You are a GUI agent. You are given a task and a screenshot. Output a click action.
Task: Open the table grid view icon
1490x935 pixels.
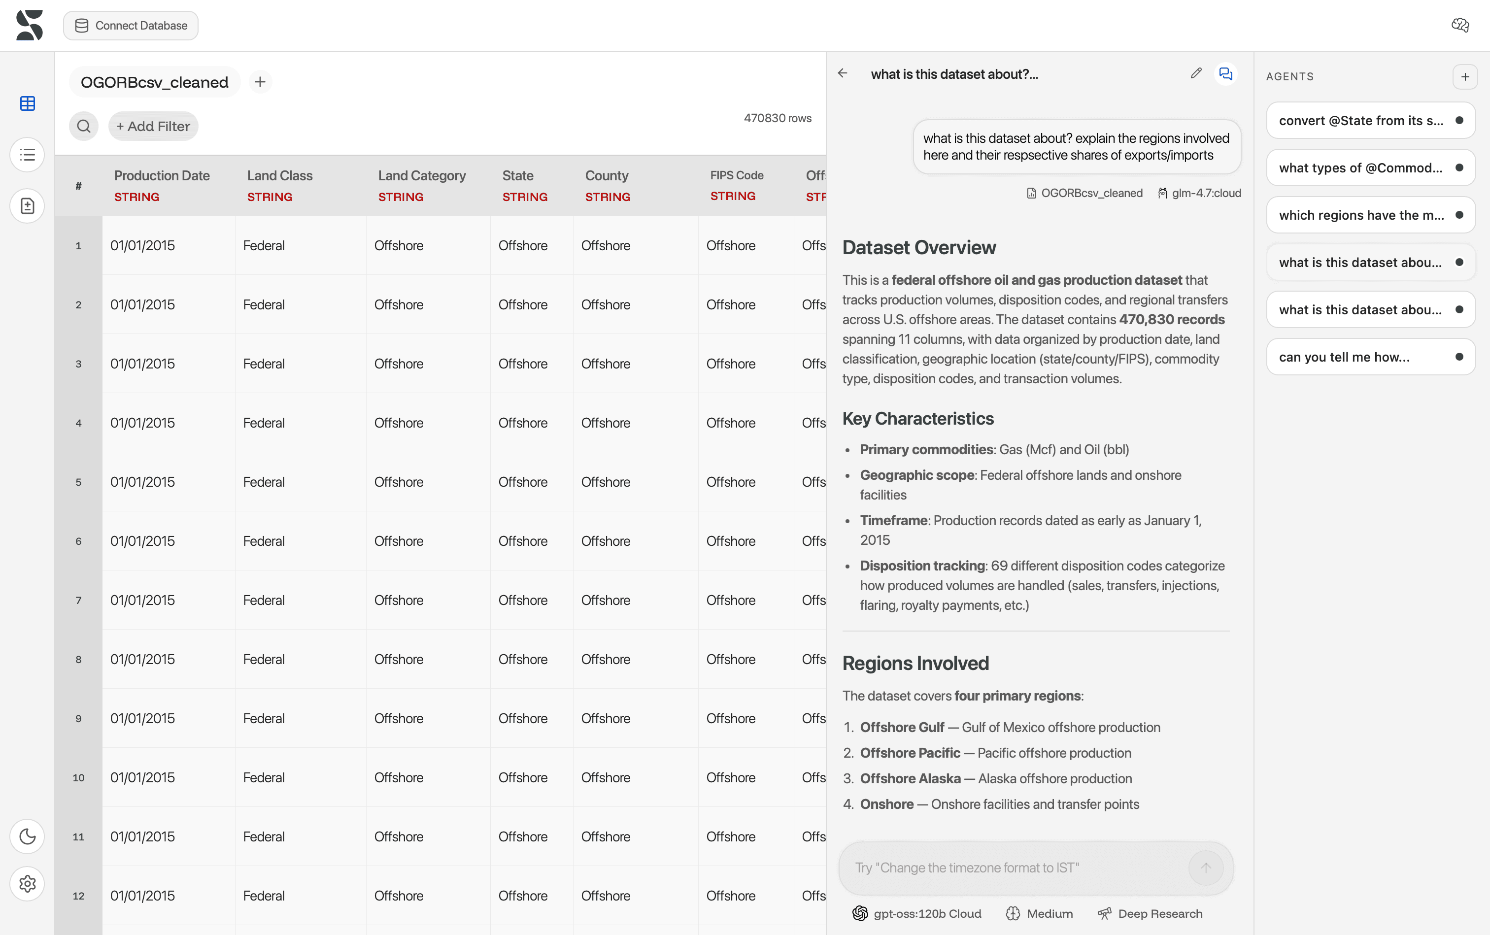tap(27, 103)
